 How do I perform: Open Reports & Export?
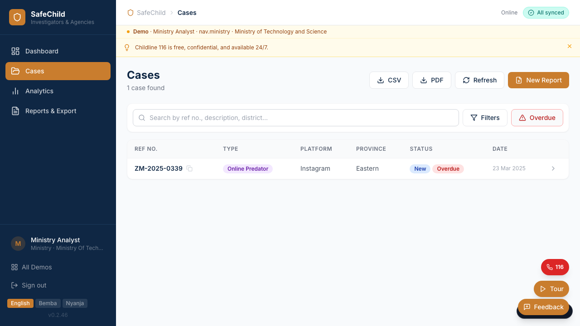point(58,111)
